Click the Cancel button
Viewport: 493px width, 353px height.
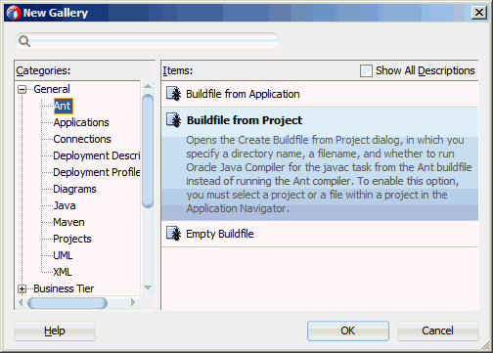[x=437, y=331]
